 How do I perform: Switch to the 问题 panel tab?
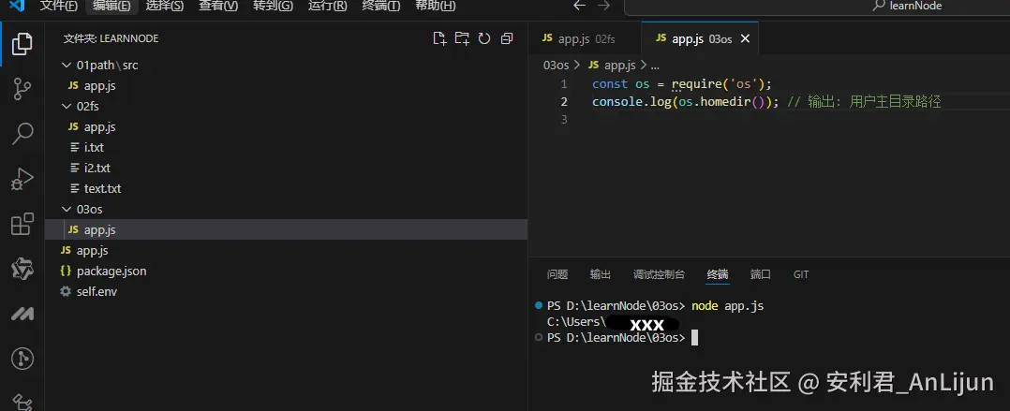[x=557, y=274]
